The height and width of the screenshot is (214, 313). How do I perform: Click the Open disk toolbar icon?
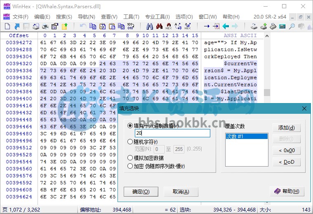pos(254,26)
